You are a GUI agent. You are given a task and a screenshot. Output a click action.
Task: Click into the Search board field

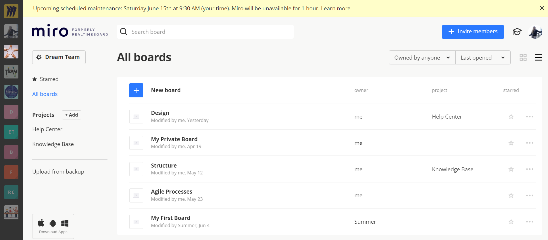coord(205,32)
